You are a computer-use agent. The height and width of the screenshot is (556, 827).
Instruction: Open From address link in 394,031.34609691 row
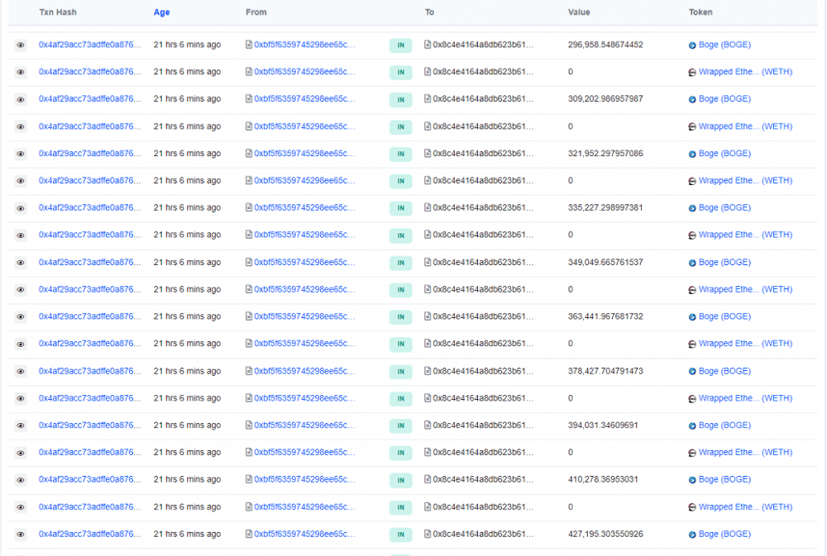304,425
